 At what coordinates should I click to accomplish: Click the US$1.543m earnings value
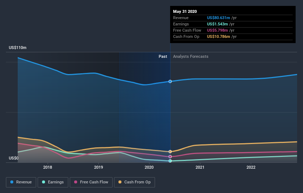[217, 24]
